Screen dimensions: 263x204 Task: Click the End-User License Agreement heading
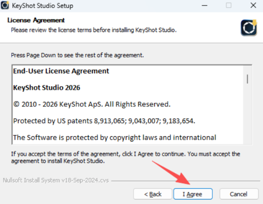(x=61, y=71)
